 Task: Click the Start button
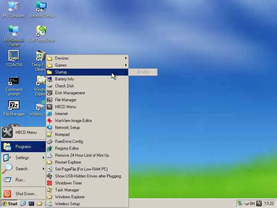click(10, 203)
